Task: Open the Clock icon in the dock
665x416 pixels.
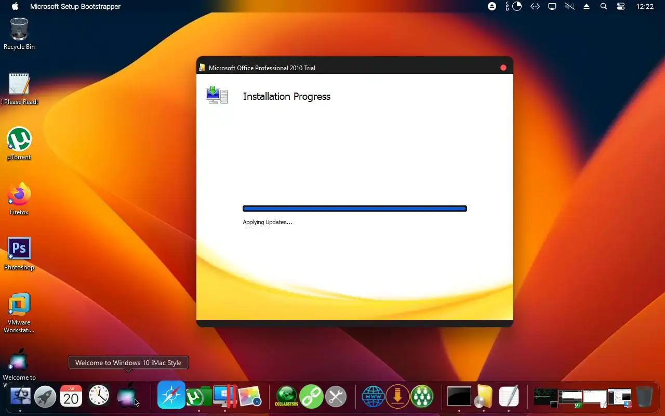Action: pos(99,396)
